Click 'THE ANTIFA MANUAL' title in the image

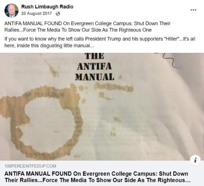point(95,67)
